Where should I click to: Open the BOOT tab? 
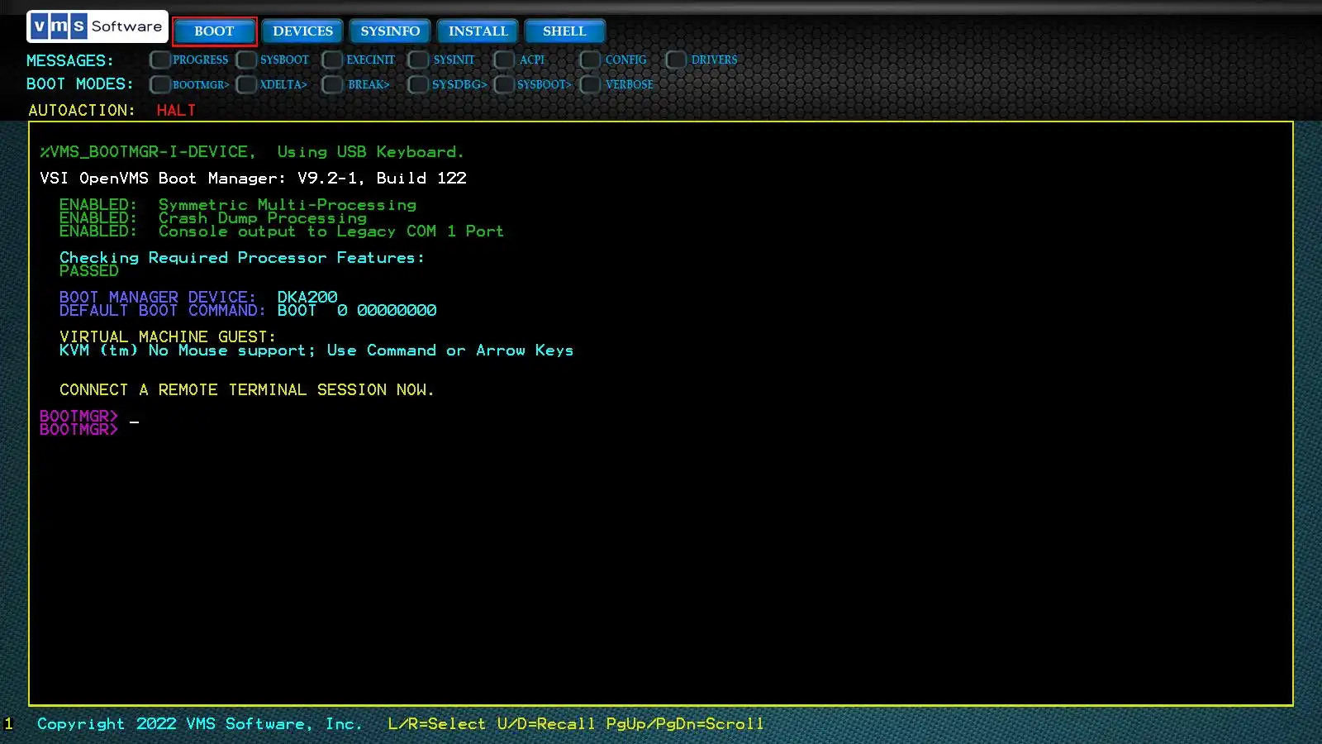tap(214, 31)
